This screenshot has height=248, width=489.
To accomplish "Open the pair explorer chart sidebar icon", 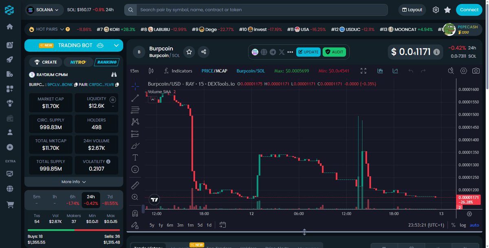I will pos(10,45).
